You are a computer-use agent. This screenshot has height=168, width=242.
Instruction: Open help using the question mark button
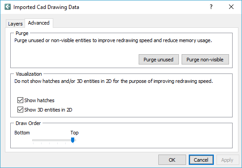[211, 7]
